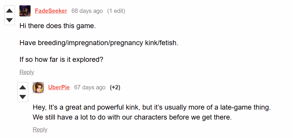This screenshot has width=293, height=138.
Task: Click the 'Have breeding/impregnation' comment line
Action: click(99, 43)
